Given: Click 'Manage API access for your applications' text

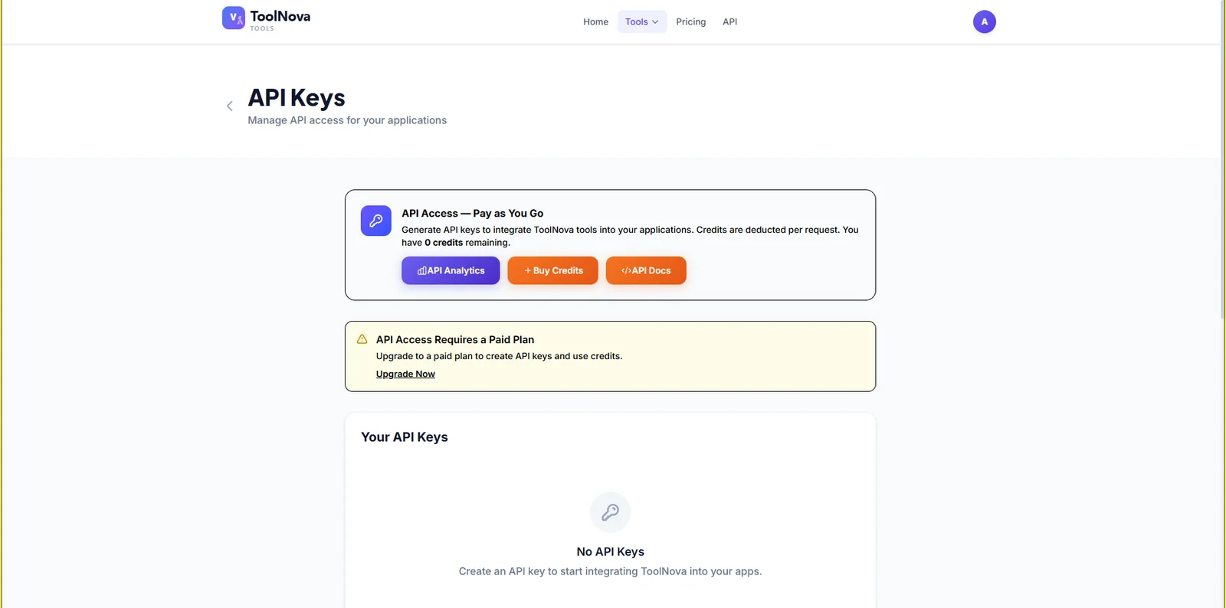Looking at the screenshot, I should pos(347,120).
